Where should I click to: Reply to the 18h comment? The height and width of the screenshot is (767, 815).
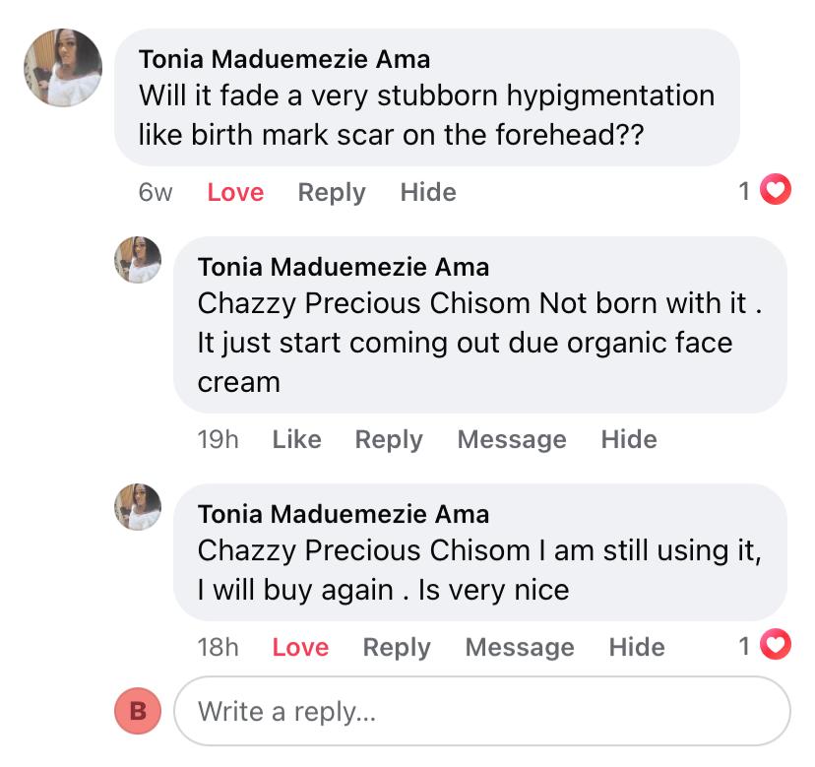point(397,647)
